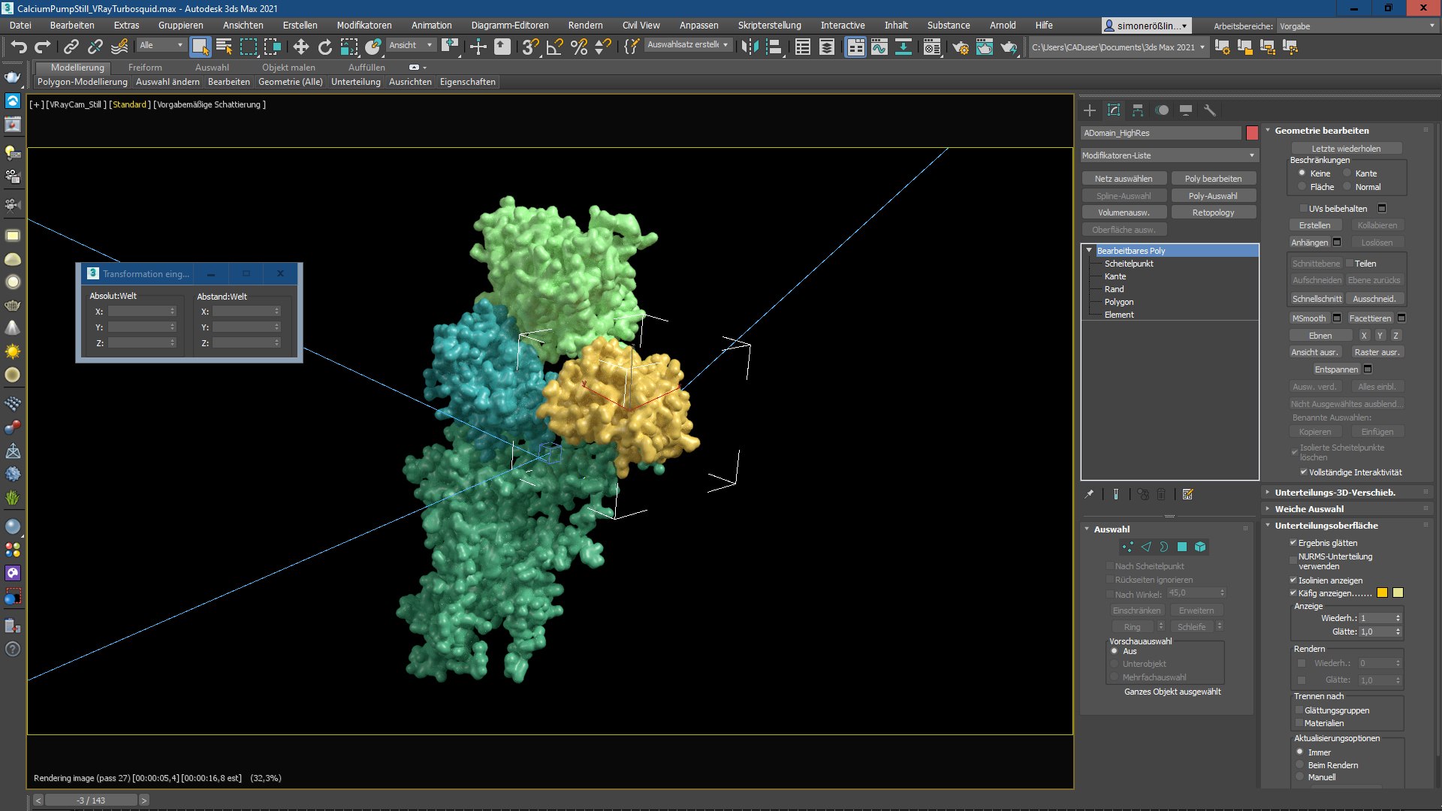This screenshot has height=811, width=1442.
Task: Toggle Isolinien anzeigen checkbox
Action: point(1293,580)
